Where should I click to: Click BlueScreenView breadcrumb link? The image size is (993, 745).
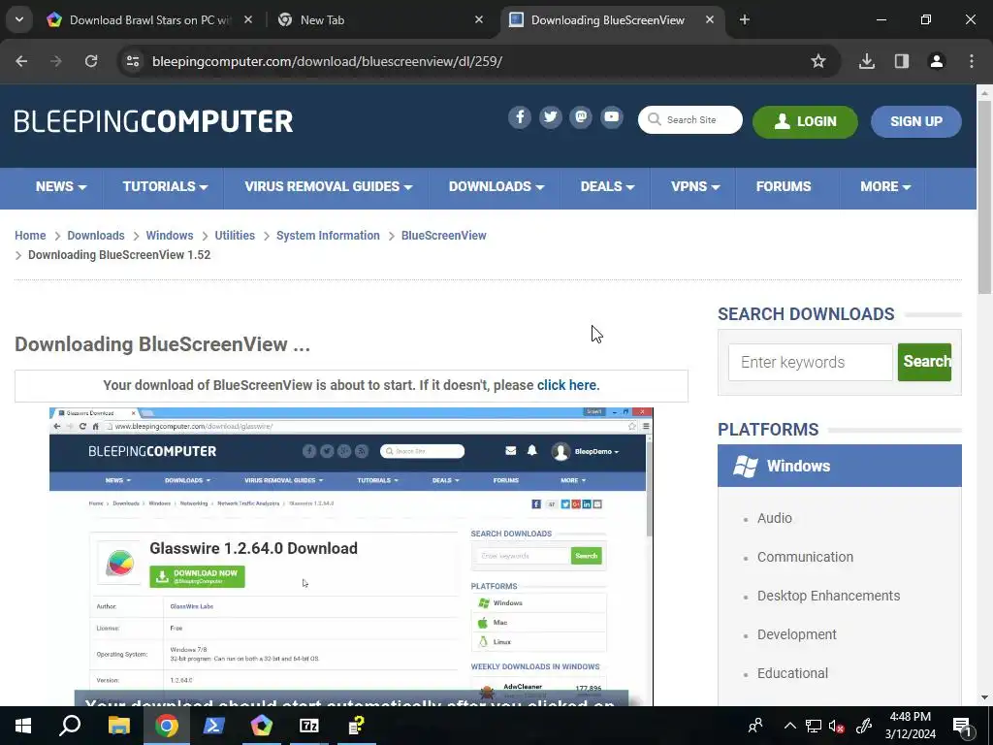[444, 236]
